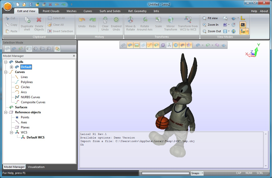Click the globe with light icon beside Zoom Out
Screen dimensions: 272x178
click(x=234, y=31)
